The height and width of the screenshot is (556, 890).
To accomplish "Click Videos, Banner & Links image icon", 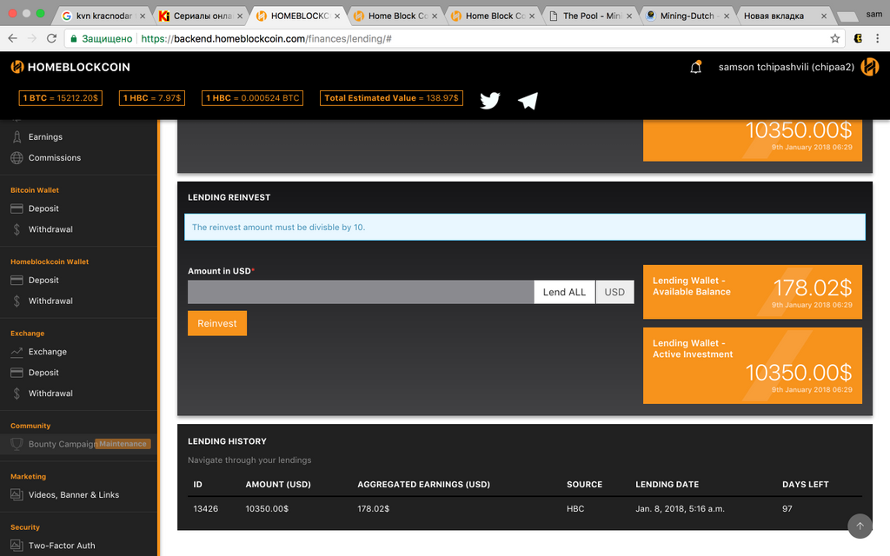I will (x=17, y=494).
